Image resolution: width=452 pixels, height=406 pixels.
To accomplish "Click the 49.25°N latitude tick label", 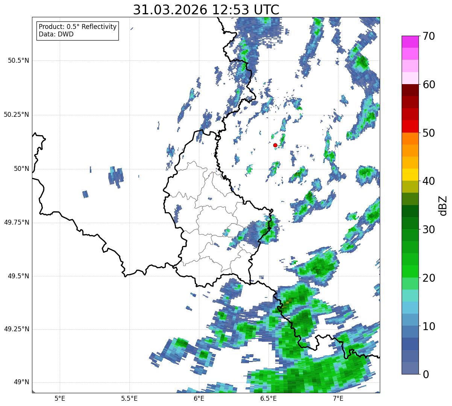I will pyautogui.click(x=17, y=329).
